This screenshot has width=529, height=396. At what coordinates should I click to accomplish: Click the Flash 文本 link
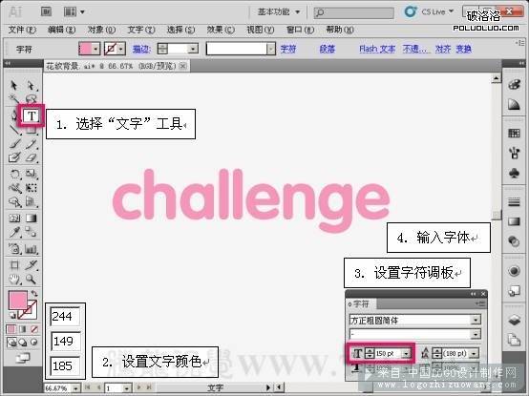377,50
